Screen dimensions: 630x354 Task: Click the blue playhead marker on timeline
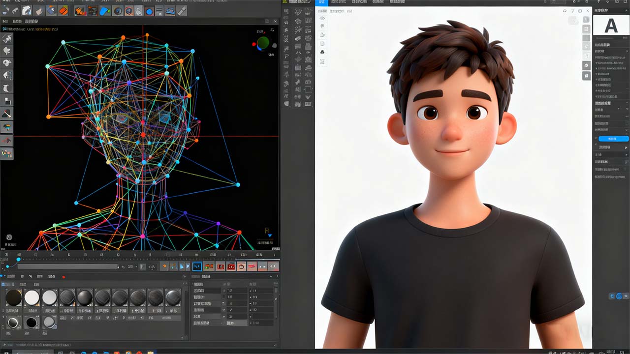19,259
